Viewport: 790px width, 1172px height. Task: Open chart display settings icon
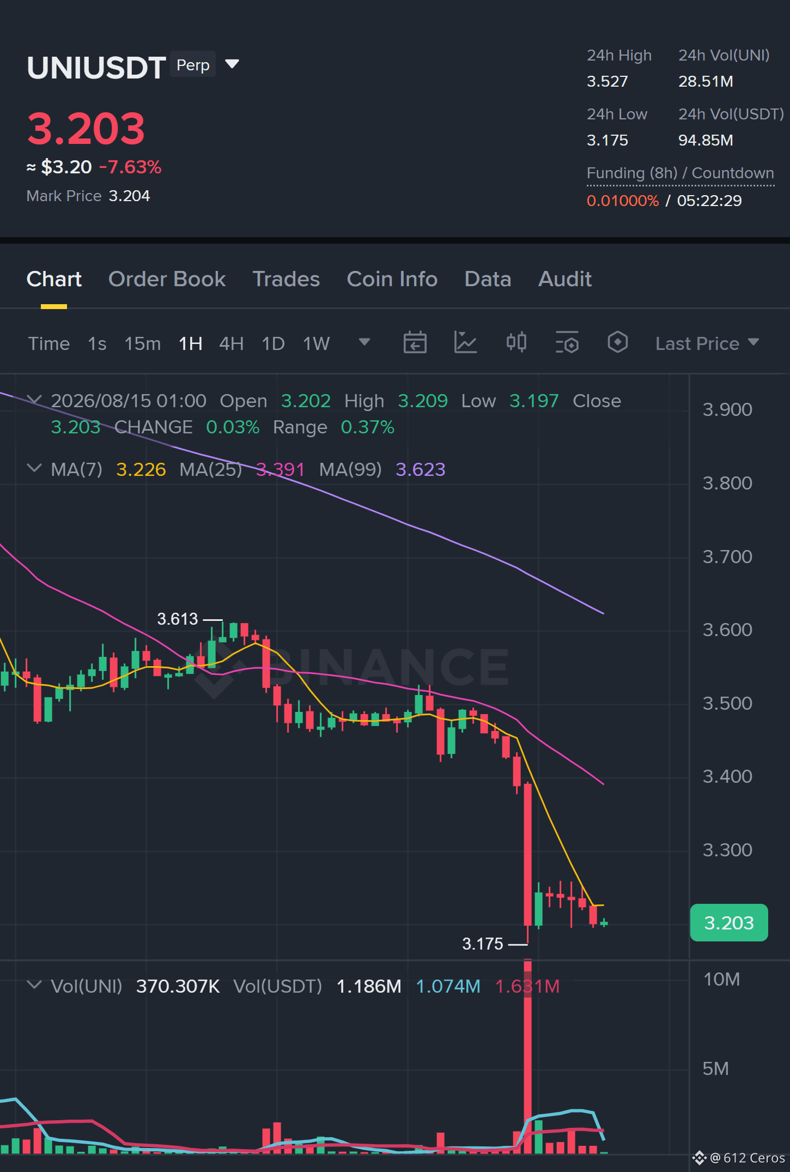(x=567, y=342)
